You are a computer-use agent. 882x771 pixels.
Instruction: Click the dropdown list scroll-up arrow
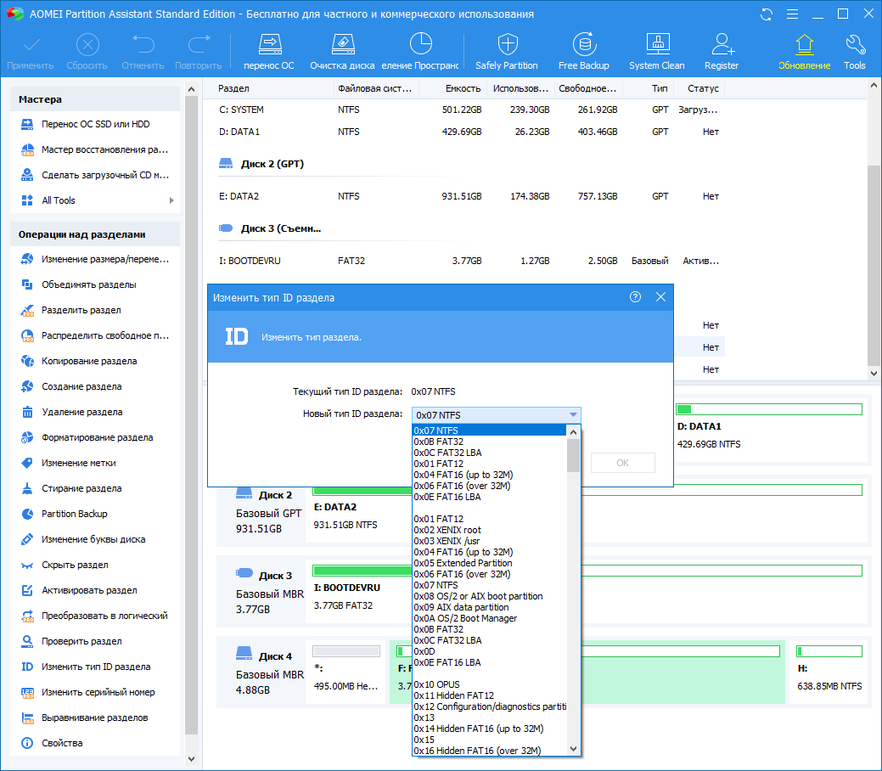573,432
